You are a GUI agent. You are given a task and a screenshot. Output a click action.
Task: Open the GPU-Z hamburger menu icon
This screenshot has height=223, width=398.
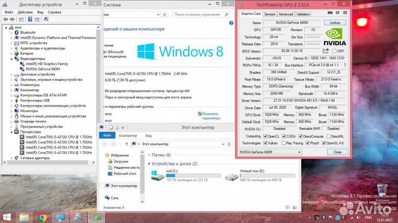[345, 12]
